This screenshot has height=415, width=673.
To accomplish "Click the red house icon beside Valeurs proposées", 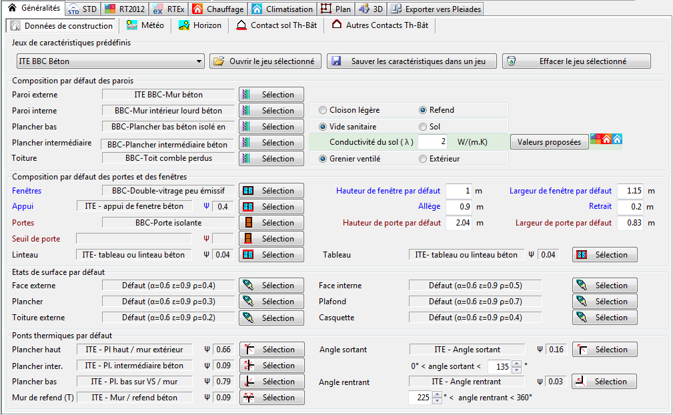I will click(x=606, y=139).
